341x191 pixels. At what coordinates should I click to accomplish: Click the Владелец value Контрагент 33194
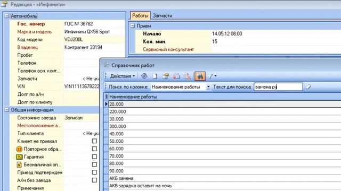[x=83, y=47]
